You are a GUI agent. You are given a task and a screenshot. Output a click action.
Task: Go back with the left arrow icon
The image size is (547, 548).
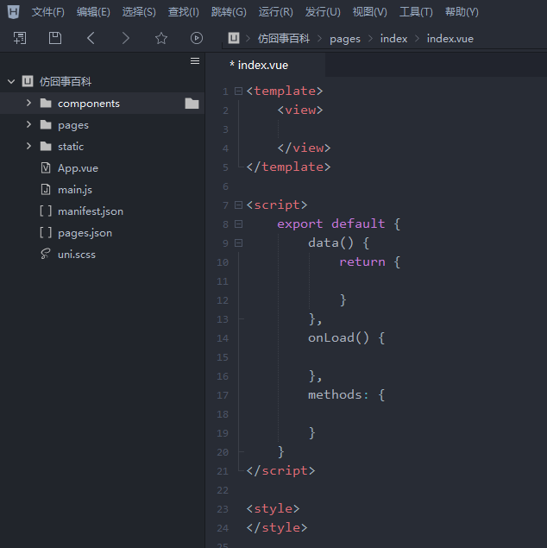click(x=91, y=38)
